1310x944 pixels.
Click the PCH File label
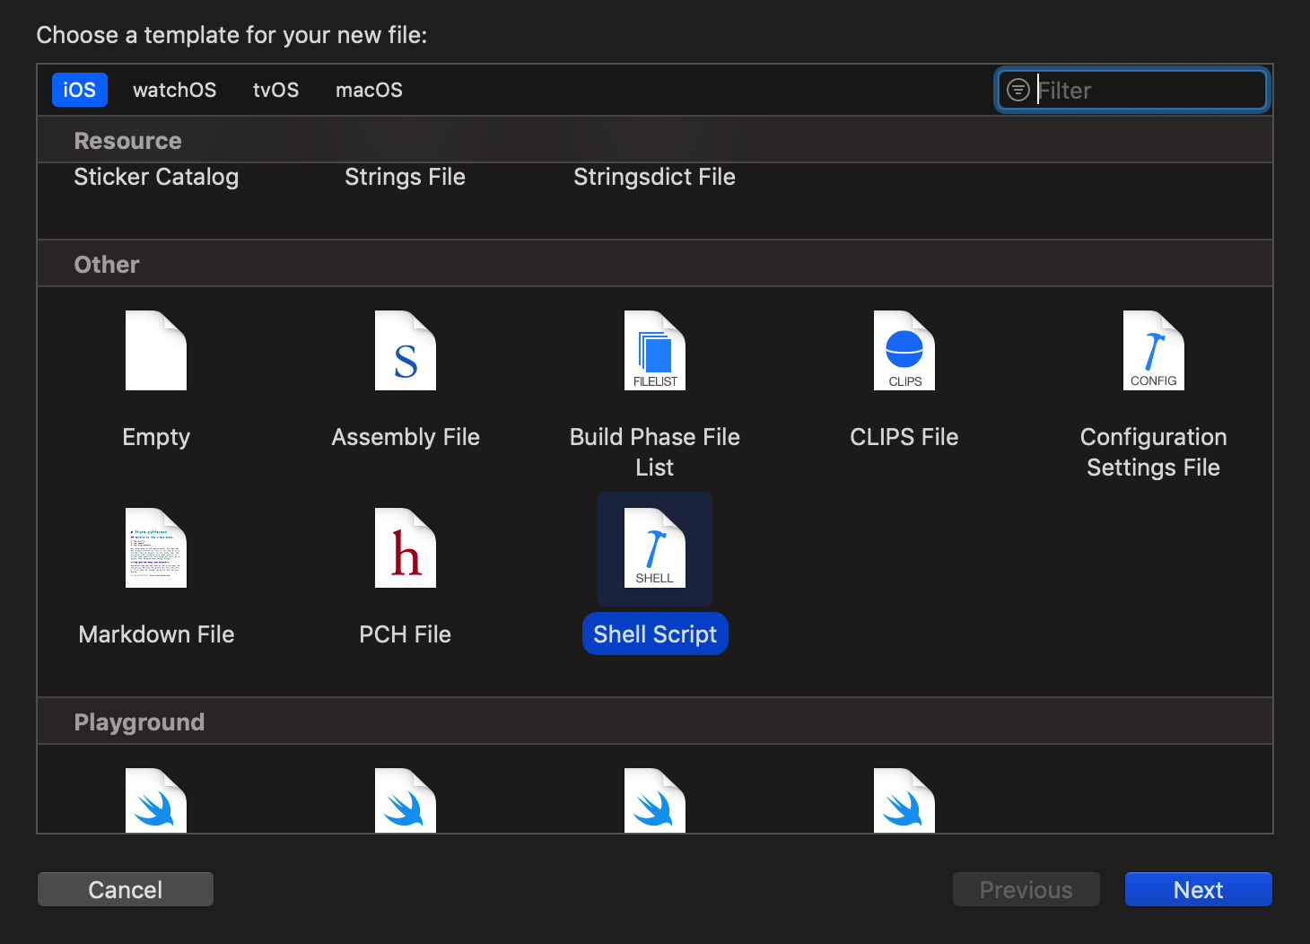tap(406, 634)
